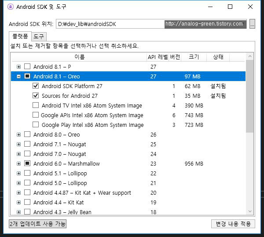This screenshot has height=237, width=264.
Task: Check Google APIs Intel x86 Atom System Image
Action: tap(36, 115)
